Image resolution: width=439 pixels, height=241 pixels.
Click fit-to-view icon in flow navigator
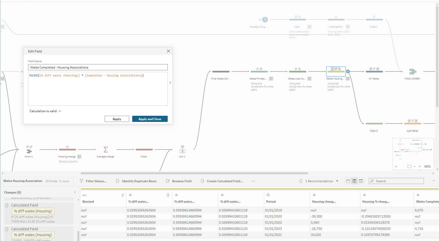(409, 167)
